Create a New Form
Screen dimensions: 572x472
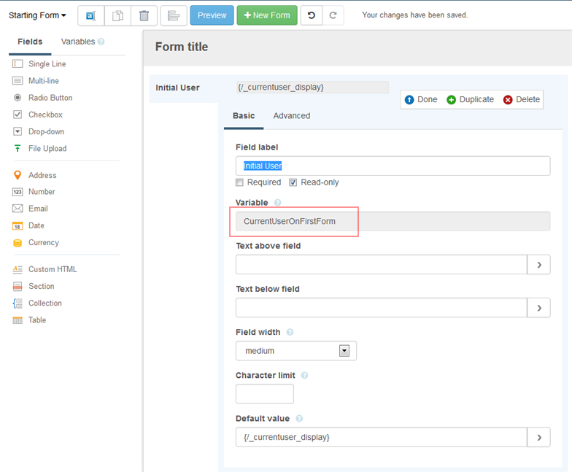pos(267,15)
